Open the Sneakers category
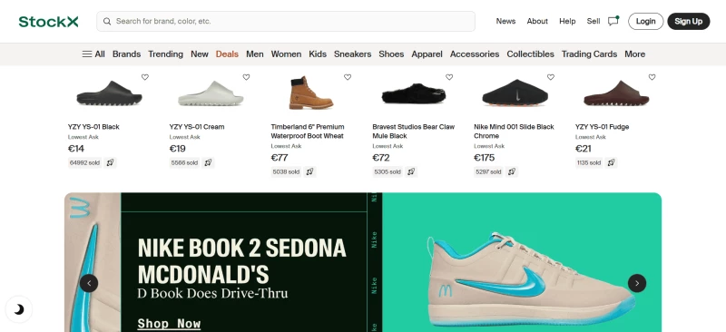The image size is (726, 332). pos(352,54)
